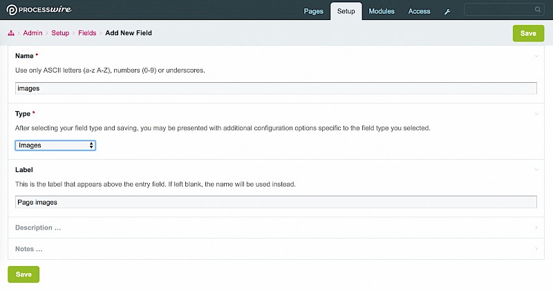Collapse the Label section chevron

[536, 169]
